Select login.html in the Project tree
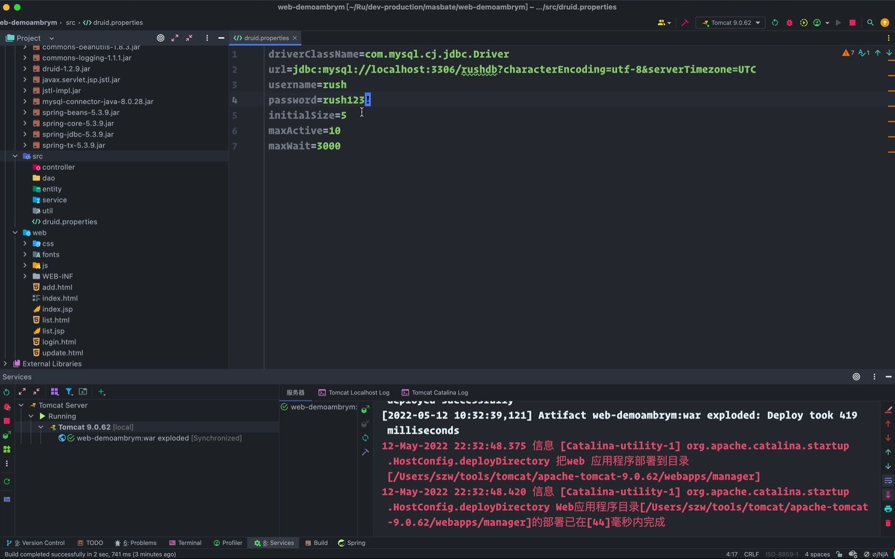 (x=59, y=342)
